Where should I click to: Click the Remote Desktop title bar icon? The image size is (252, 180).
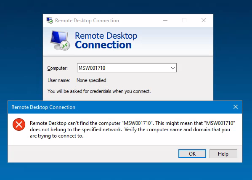[50, 21]
